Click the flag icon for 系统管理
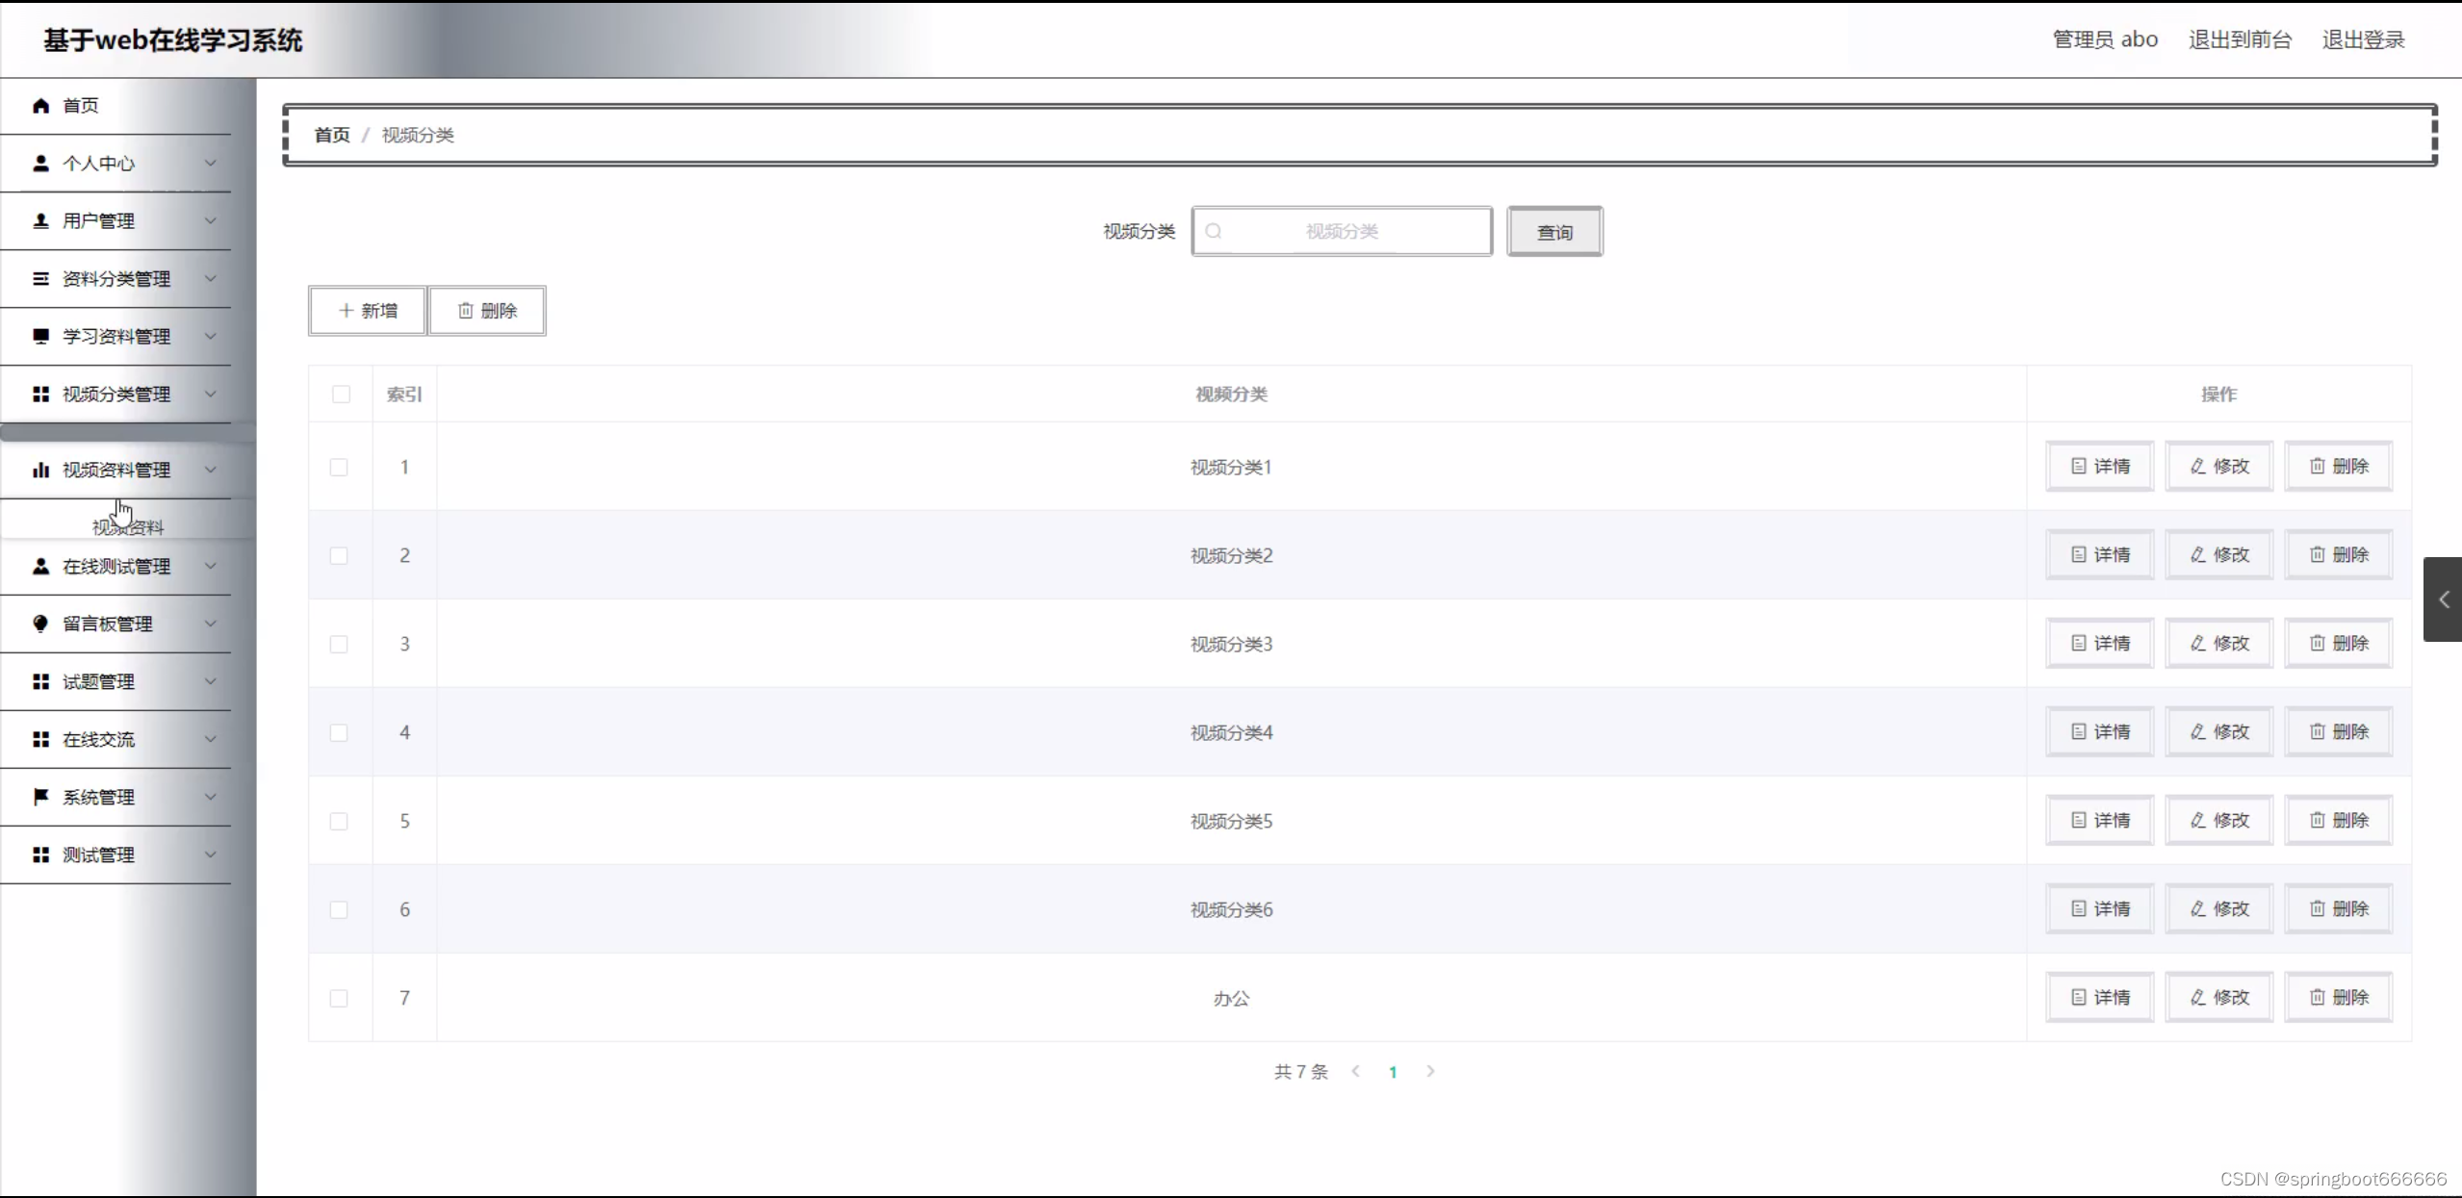This screenshot has height=1198, width=2462. (x=40, y=797)
